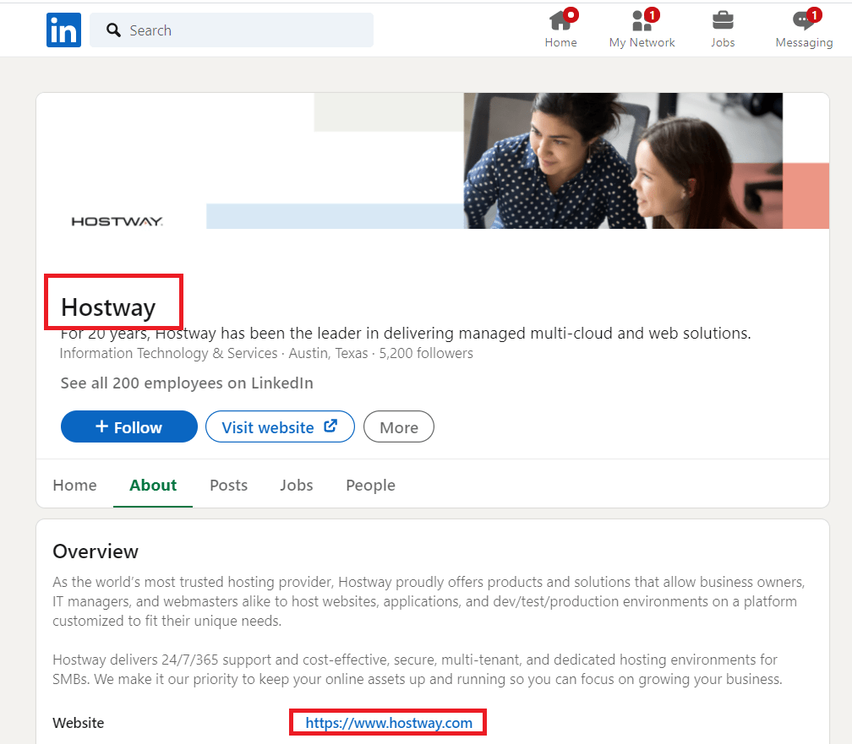Image resolution: width=852 pixels, height=744 pixels.
Task: Switch to the company Home tab
Action: click(x=75, y=485)
